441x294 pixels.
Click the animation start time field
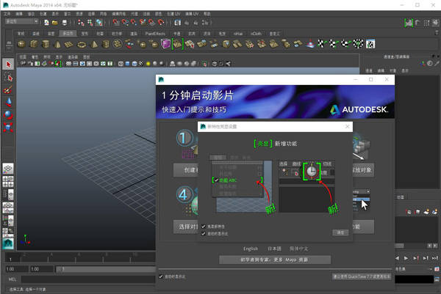tap(17, 269)
